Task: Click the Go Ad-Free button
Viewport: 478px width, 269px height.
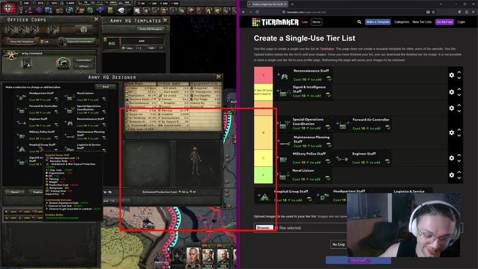Action: tap(445, 22)
